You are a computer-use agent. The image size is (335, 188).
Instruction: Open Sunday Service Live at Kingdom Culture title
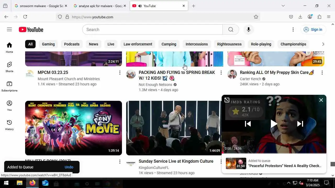(x=176, y=161)
